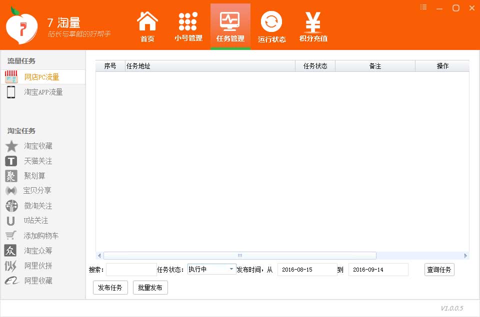Open 运行状态 refresh icon
This screenshot has height=317, width=480.
click(x=271, y=21)
